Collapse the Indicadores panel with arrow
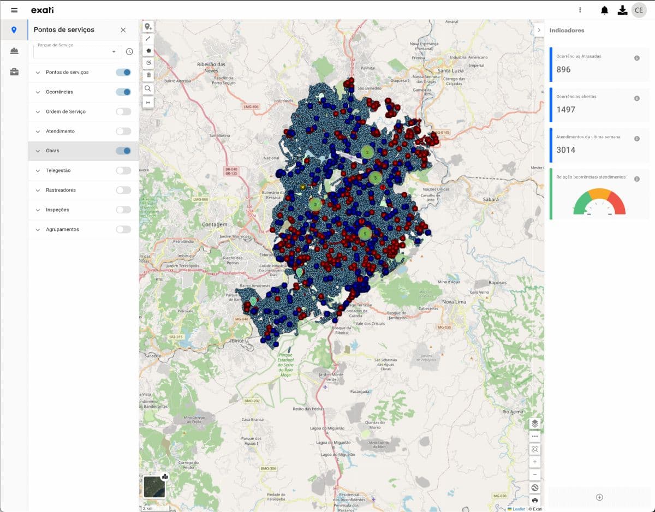 pos(539,30)
